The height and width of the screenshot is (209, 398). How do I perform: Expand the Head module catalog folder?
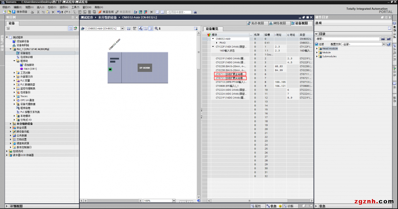317,48
